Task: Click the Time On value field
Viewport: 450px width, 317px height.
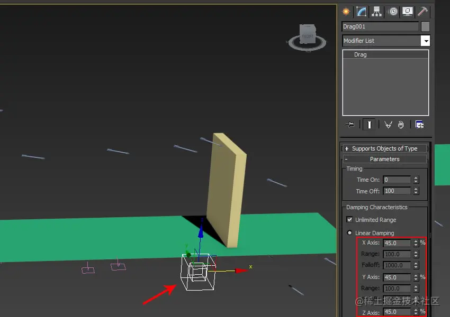Action: click(397, 180)
